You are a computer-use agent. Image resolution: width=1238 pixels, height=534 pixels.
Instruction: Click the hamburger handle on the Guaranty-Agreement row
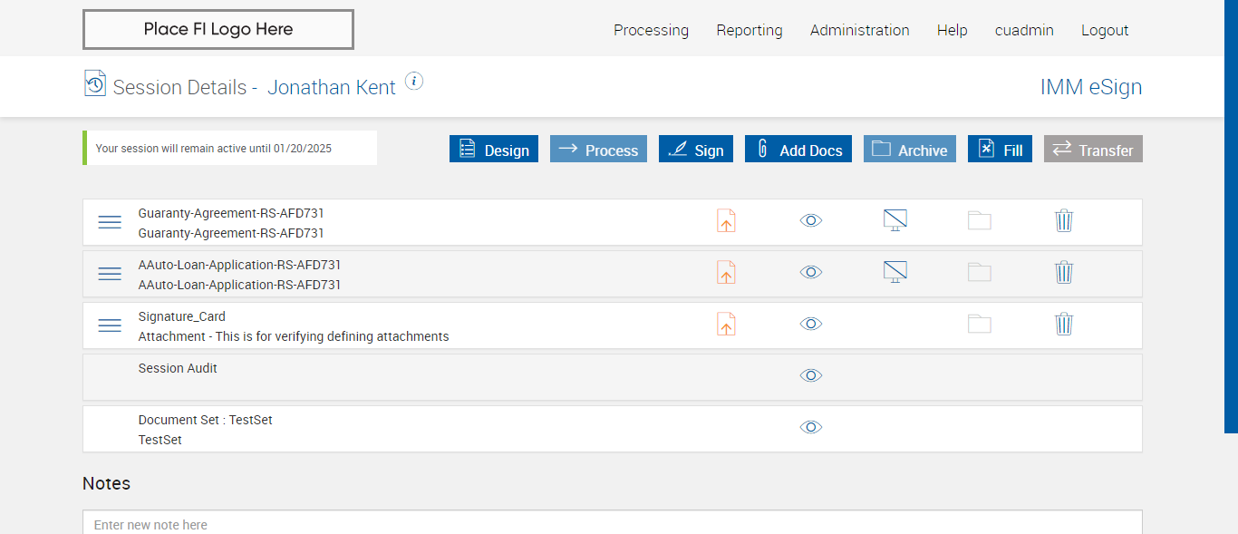tap(110, 222)
